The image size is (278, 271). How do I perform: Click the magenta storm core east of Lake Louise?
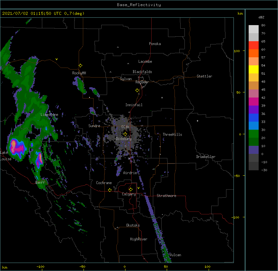pyautogui.click(x=18, y=148)
